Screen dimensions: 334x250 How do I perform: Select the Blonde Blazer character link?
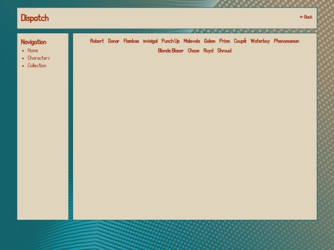click(x=171, y=51)
